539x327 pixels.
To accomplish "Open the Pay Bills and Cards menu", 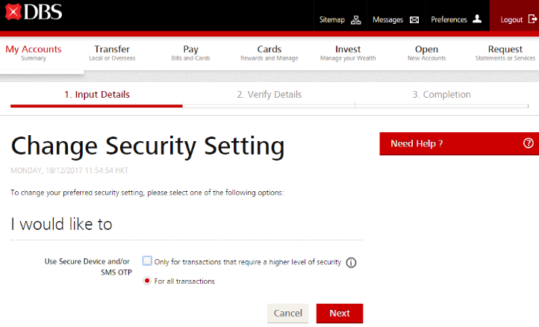I will [x=190, y=53].
